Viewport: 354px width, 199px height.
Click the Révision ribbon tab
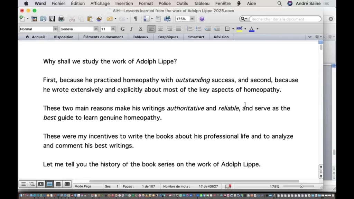[x=221, y=37]
